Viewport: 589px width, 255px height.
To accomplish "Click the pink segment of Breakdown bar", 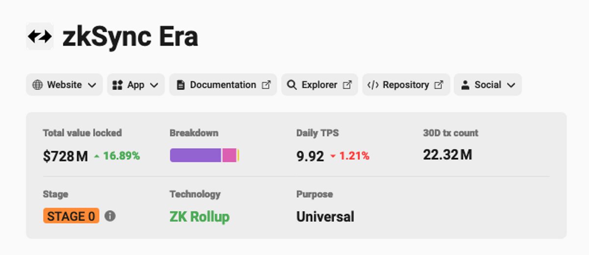I will pyautogui.click(x=230, y=155).
